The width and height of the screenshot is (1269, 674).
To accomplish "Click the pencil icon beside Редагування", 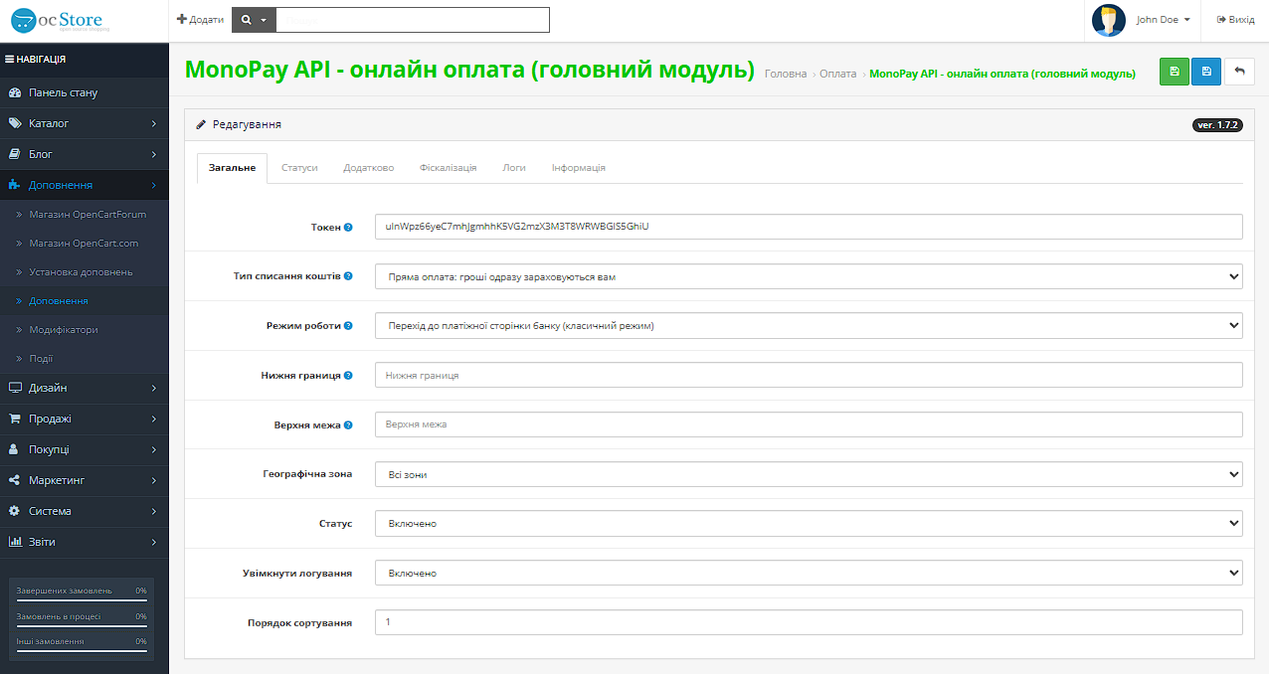I will click(202, 125).
